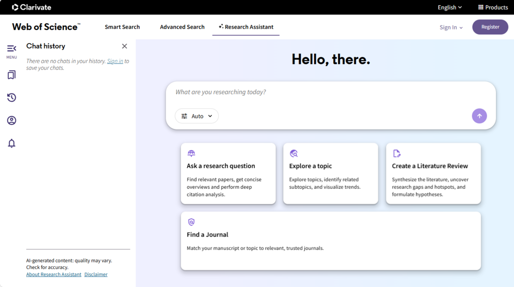Click the Explore a topic globe icon
Image resolution: width=514 pixels, height=287 pixels.
(294, 154)
